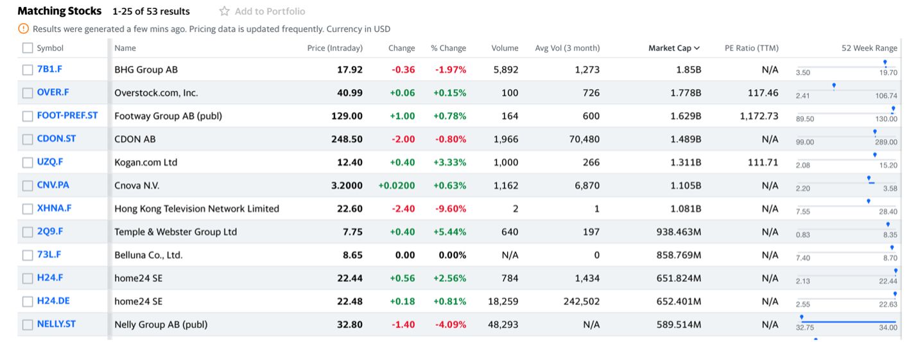Tick the checkbox next to NELLY.ST
The width and height of the screenshot is (918, 342).
tap(28, 324)
